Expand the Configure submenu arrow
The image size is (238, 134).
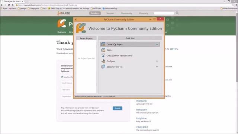[x=157, y=61]
